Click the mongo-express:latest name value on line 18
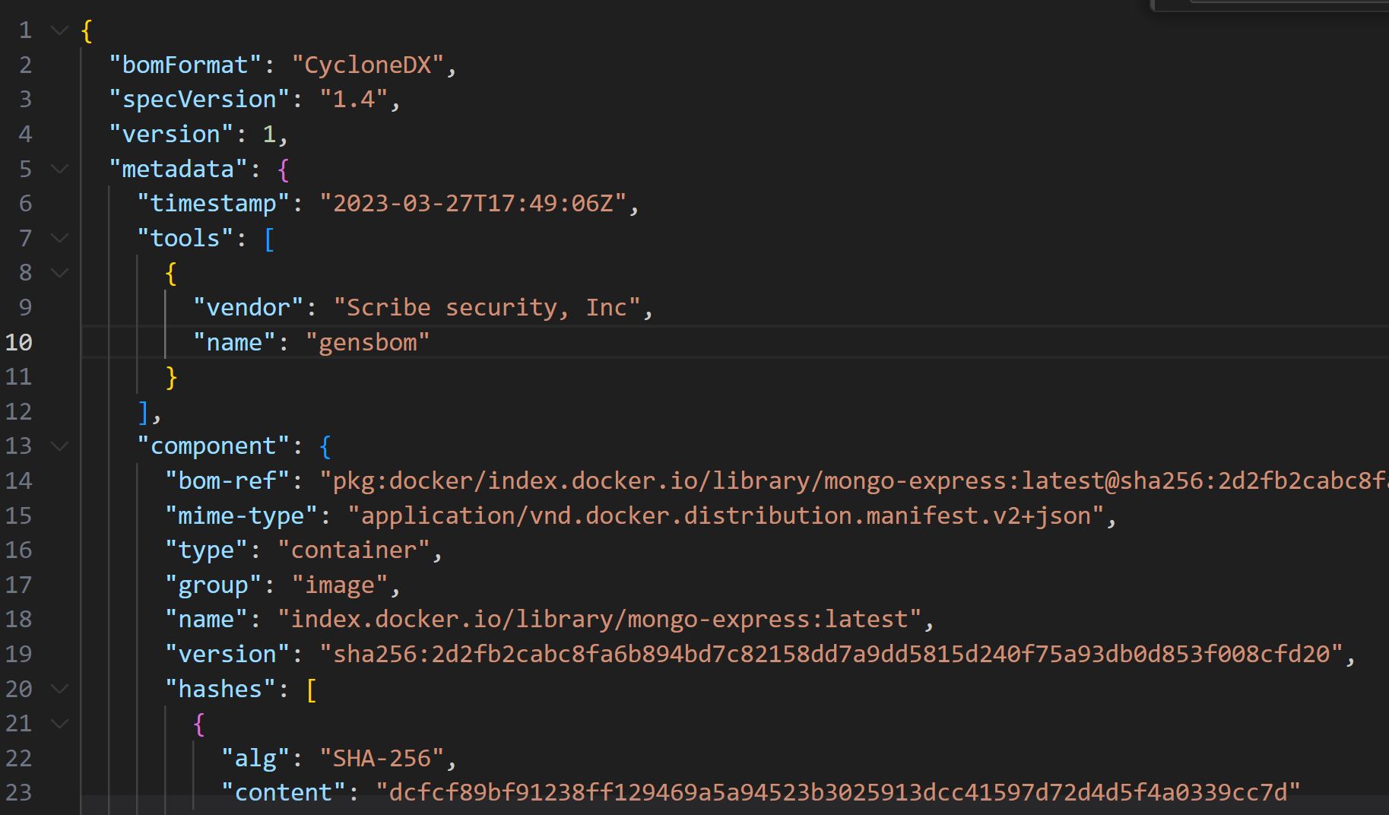Screen dimensions: 1389x815 point(599,619)
